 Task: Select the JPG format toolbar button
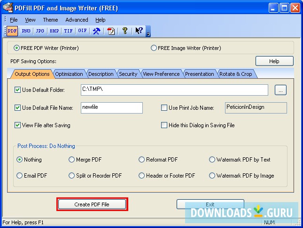(x=40, y=31)
